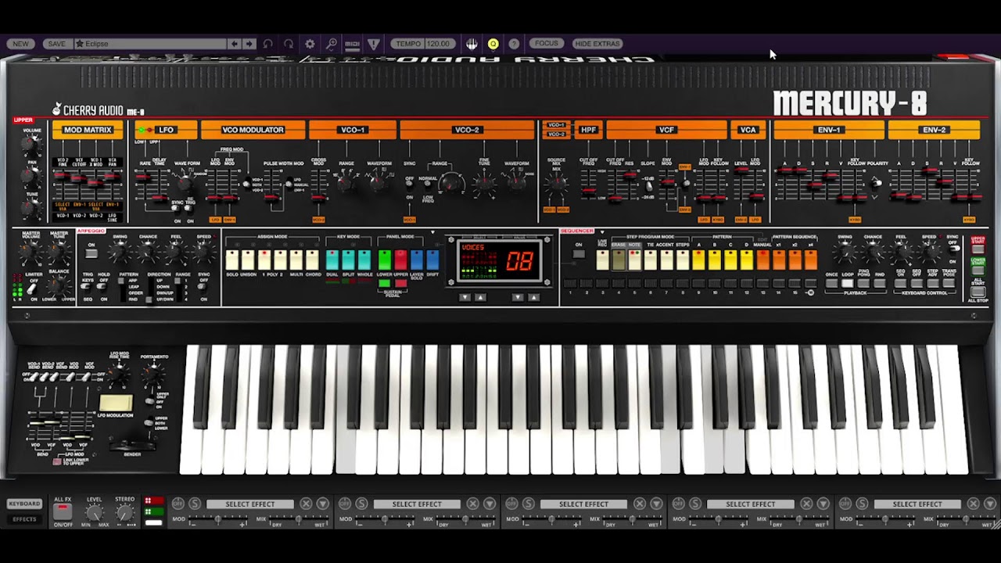Toggle the arpeggio ON button

(x=91, y=253)
